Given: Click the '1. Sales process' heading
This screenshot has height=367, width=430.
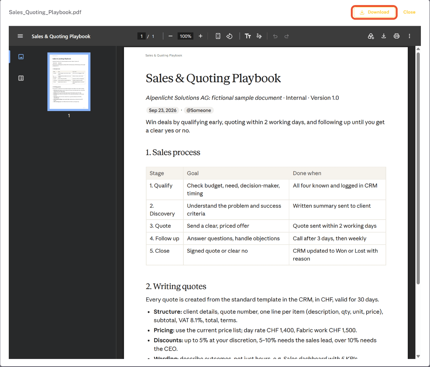Looking at the screenshot, I should pos(173,152).
